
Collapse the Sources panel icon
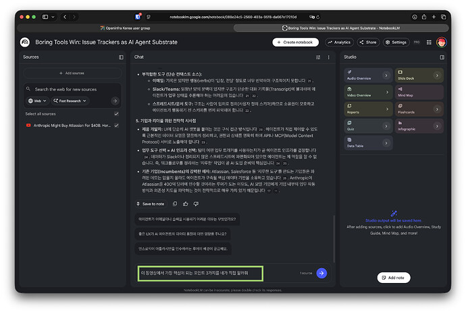[121, 57]
